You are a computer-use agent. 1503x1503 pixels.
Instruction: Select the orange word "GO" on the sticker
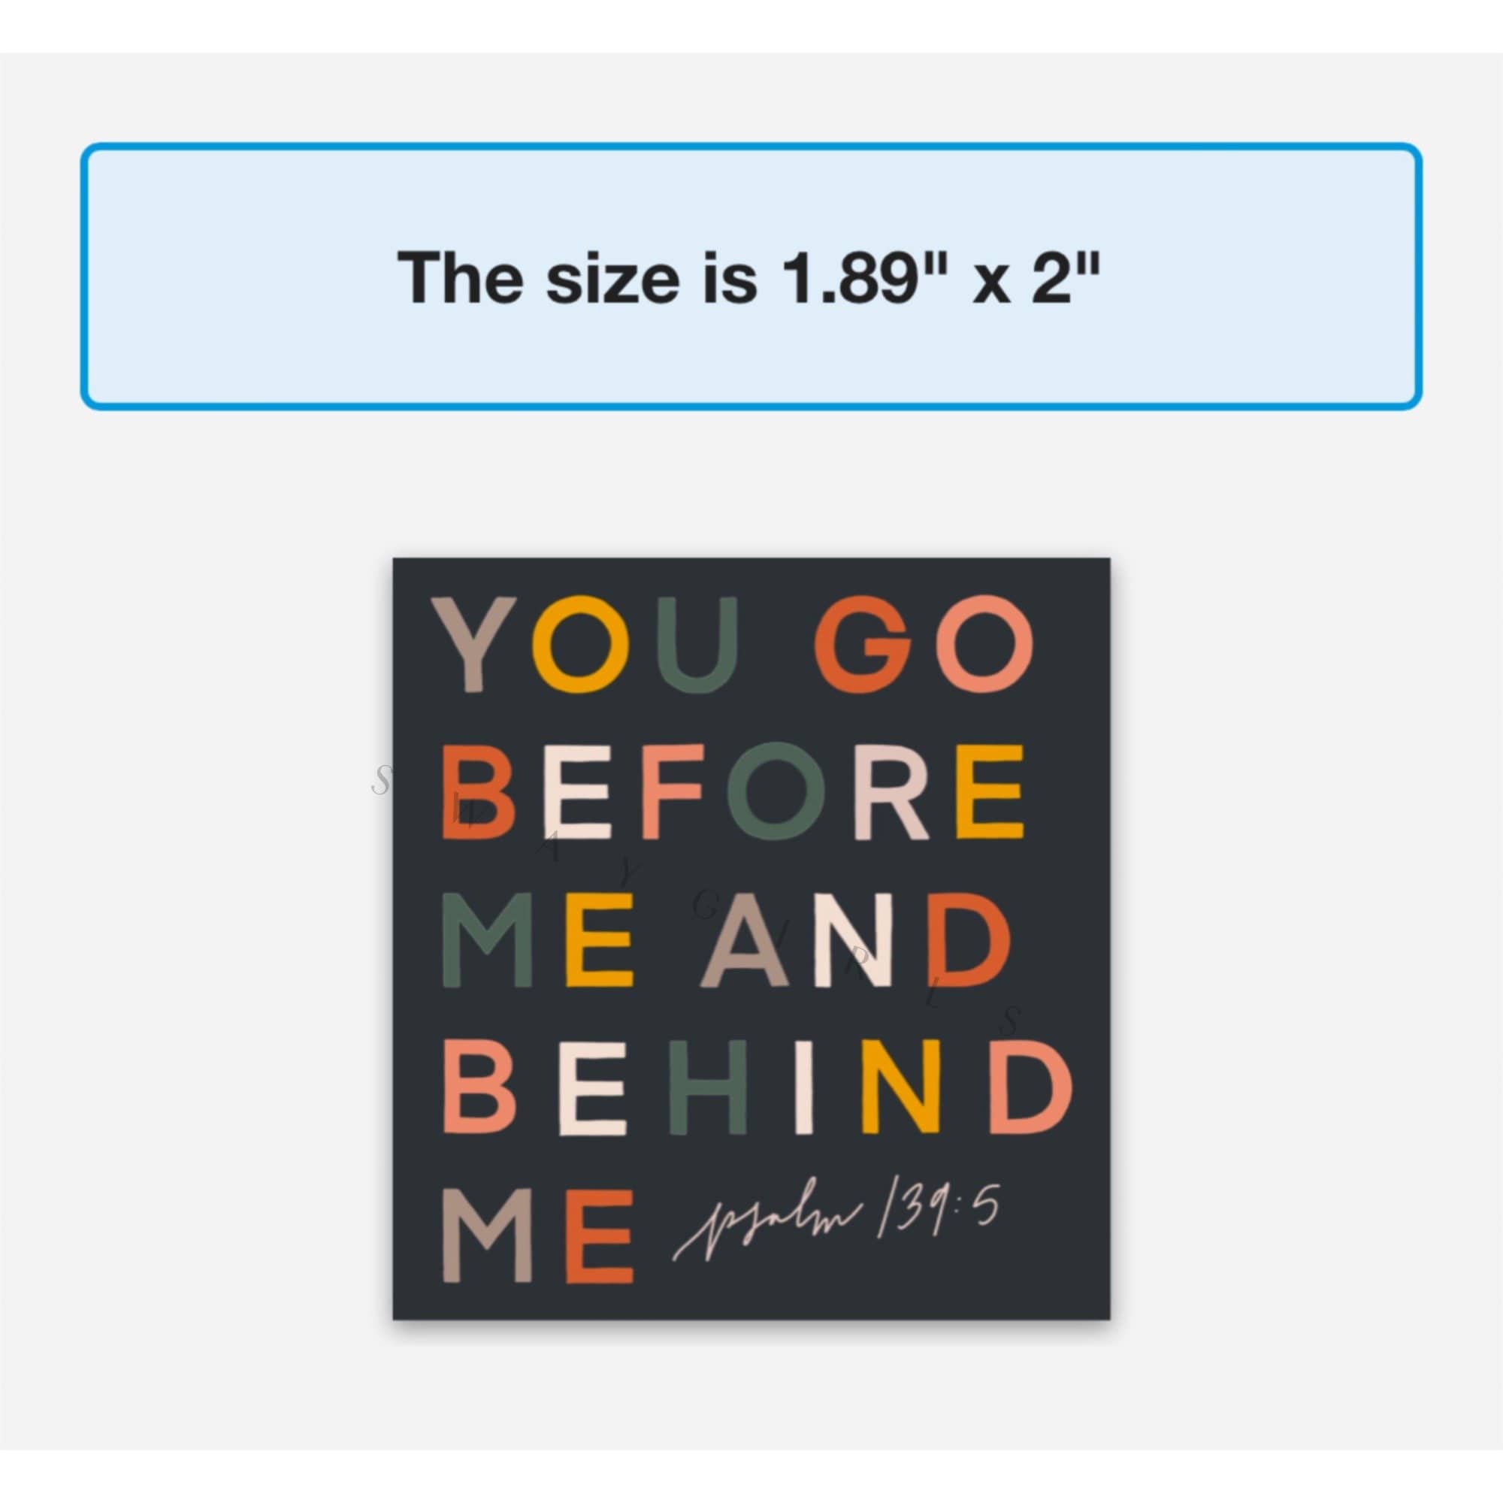click(x=924, y=645)
